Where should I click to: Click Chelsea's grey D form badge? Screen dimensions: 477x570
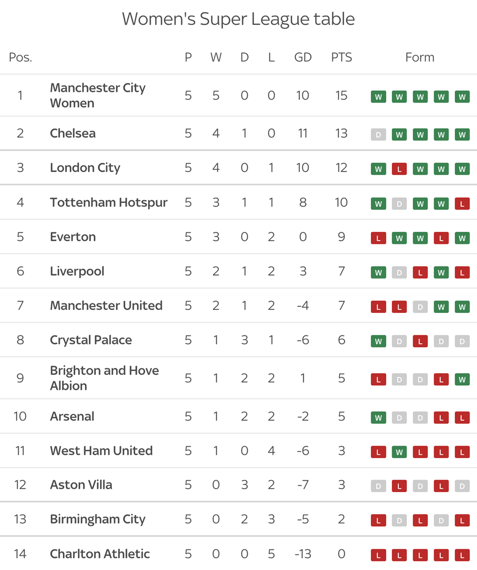(x=378, y=135)
